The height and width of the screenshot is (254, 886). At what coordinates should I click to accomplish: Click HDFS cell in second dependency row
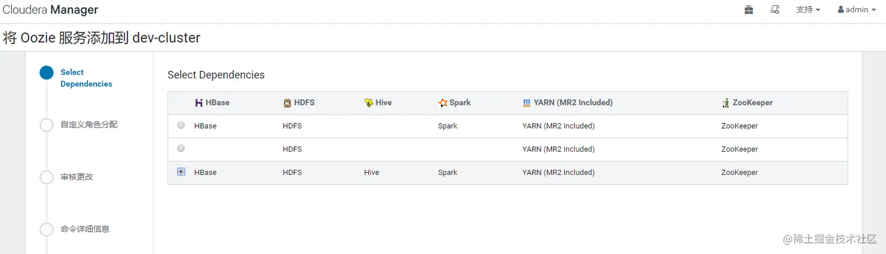pos(292,149)
